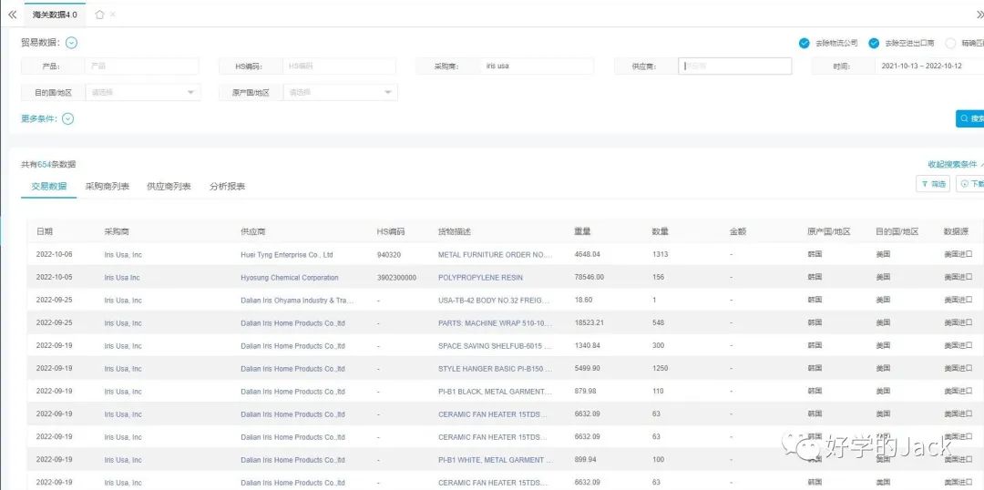Open the 原产国/地区 dropdown

[x=340, y=92]
